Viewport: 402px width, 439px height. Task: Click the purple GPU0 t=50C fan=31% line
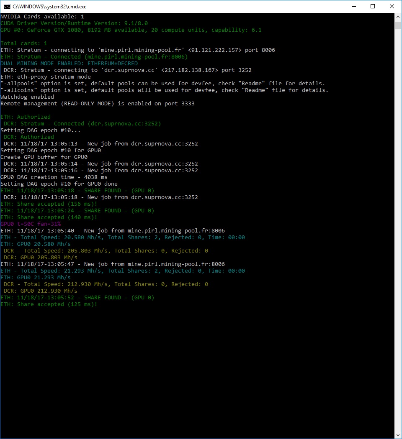tap(31, 224)
